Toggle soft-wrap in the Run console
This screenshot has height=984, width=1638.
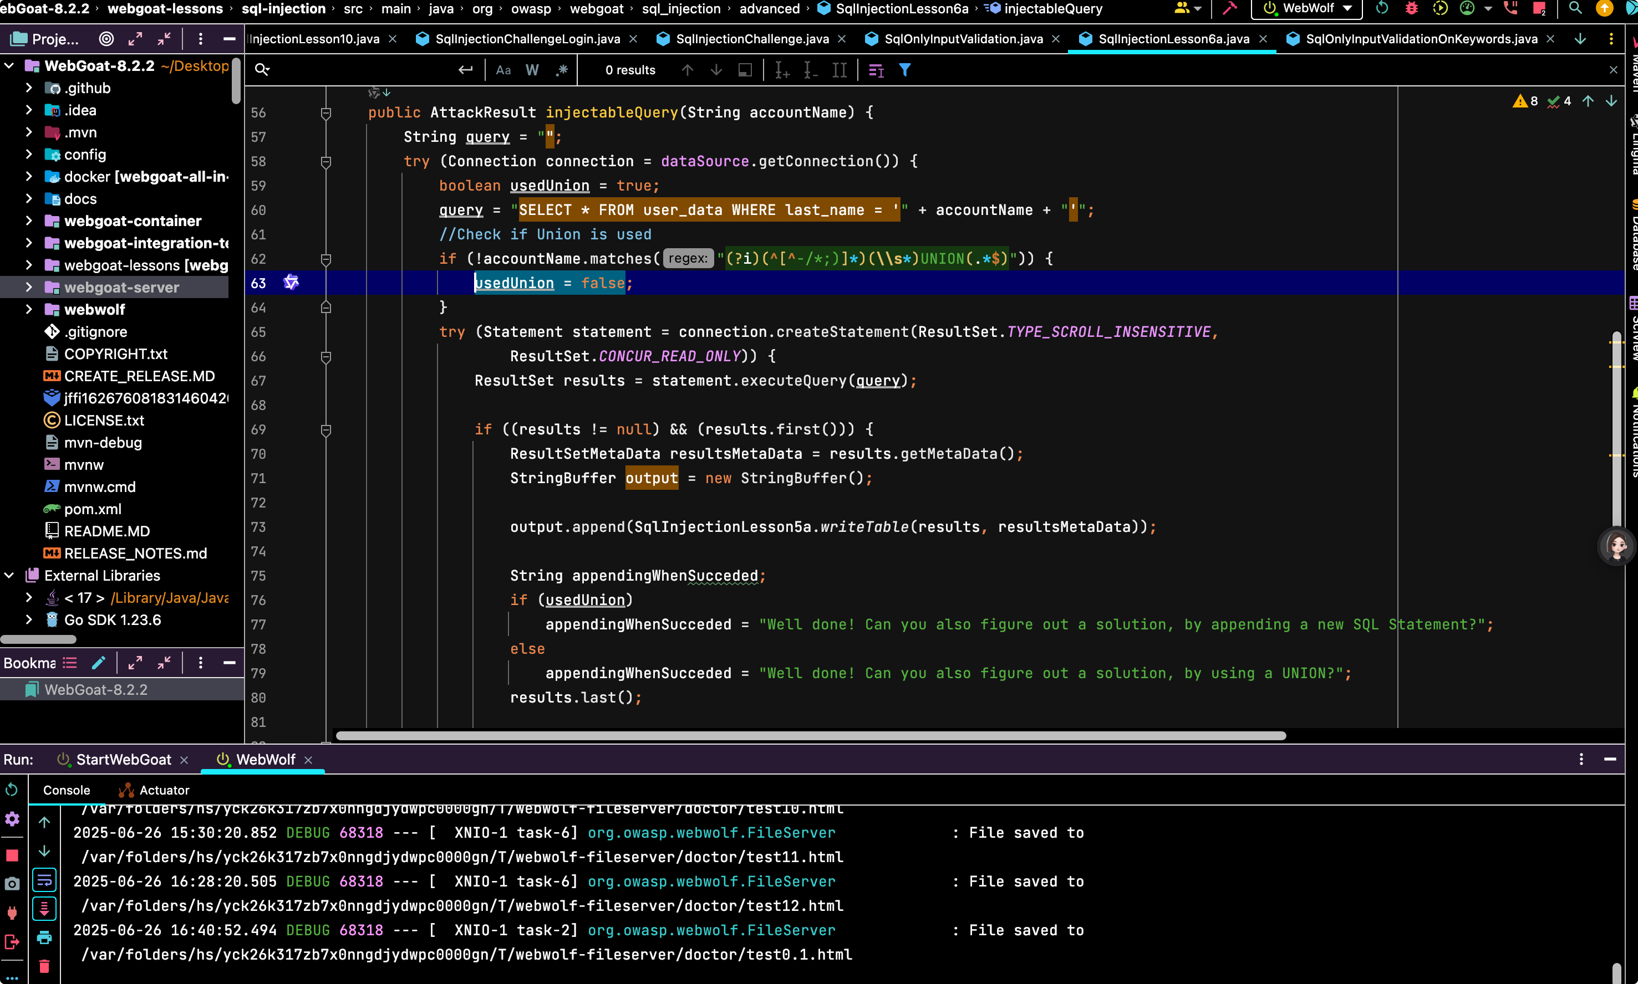44,880
